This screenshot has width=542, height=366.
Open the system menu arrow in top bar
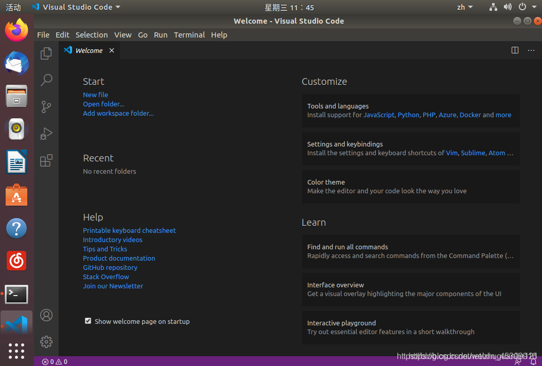pos(534,7)
